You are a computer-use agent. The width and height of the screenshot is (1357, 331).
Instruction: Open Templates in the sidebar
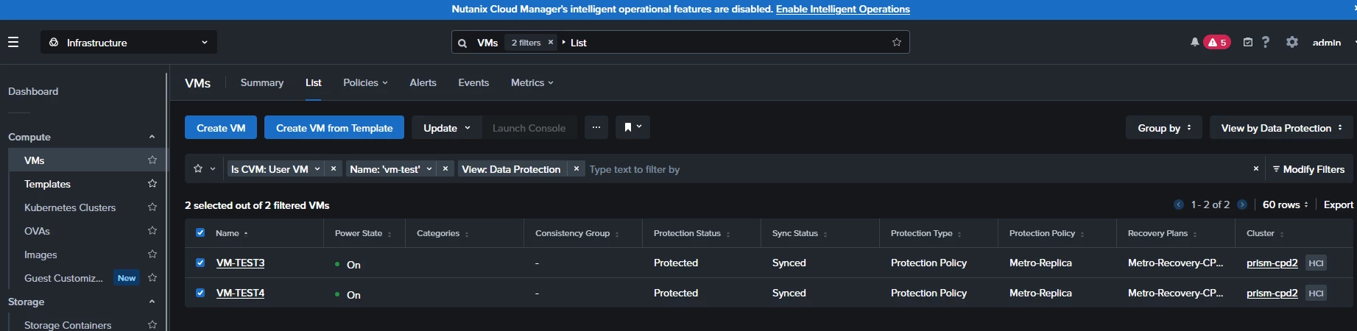[47, 183]
